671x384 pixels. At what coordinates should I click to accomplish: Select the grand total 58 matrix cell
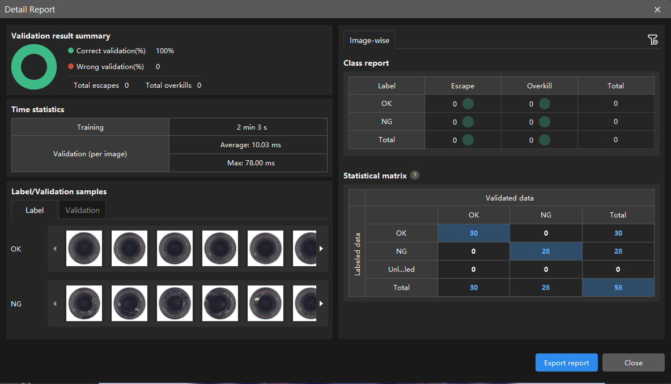[618, 287]
